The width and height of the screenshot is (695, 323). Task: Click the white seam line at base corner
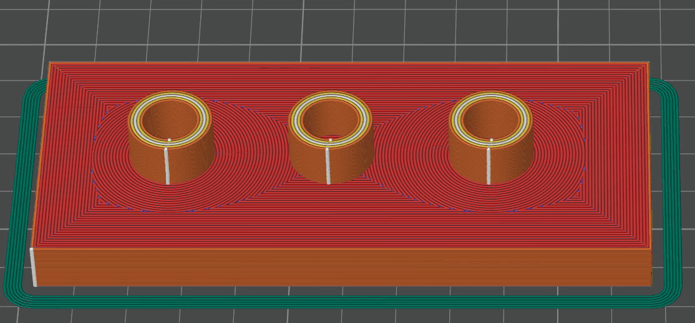pos(33,267)
